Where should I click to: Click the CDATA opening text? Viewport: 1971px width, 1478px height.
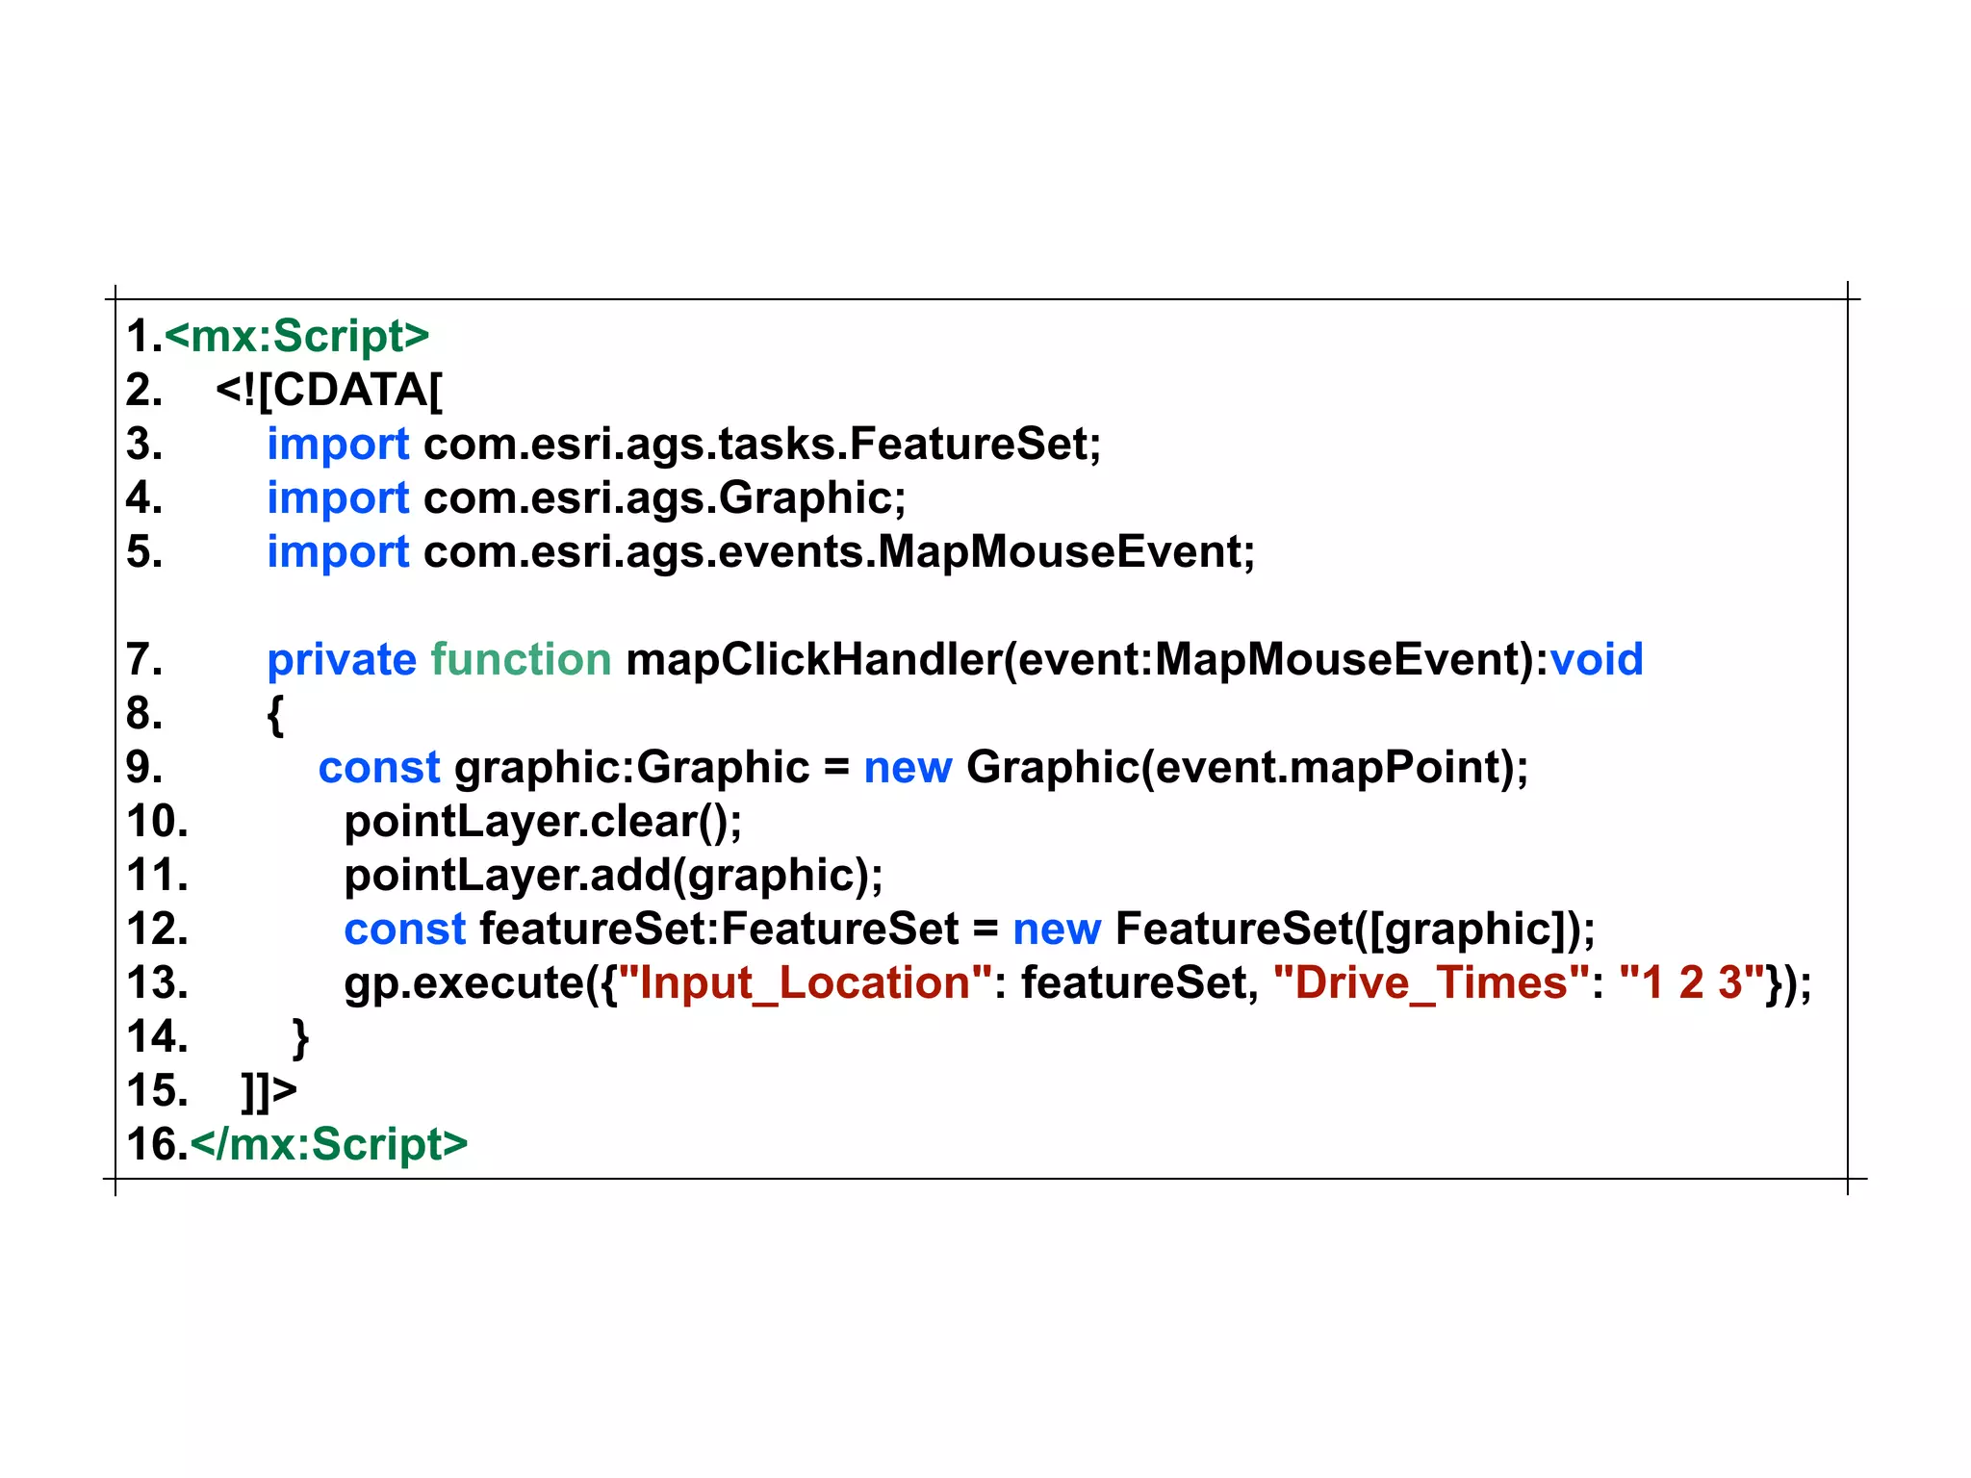click(329, 390)
